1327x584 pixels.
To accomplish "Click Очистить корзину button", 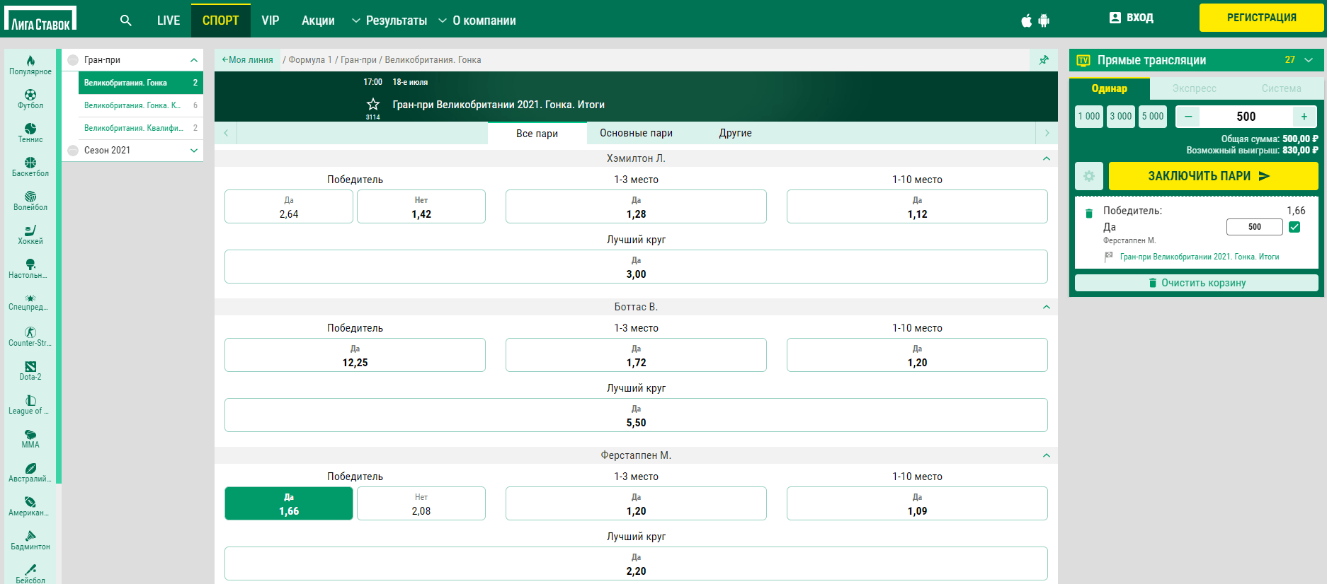I will [x=1197, y=283].
